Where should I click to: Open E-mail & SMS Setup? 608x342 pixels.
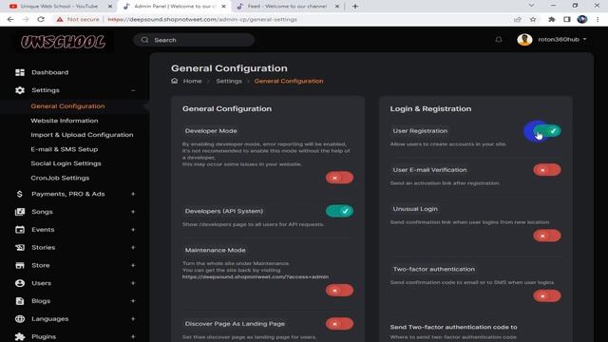click(65, 149)
